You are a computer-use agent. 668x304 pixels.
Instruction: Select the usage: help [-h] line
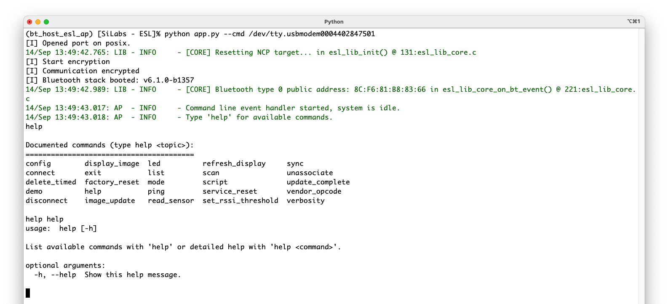pos(61,228)
